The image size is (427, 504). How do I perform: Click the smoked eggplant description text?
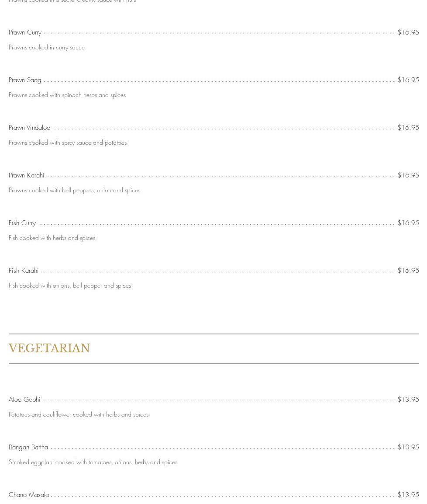pos(93,462)
